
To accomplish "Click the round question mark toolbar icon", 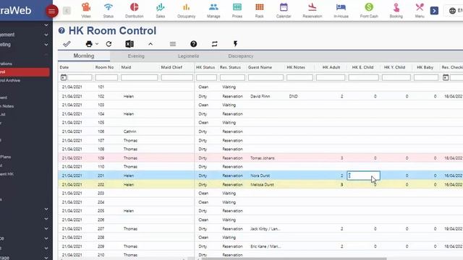I will [193, 44].
